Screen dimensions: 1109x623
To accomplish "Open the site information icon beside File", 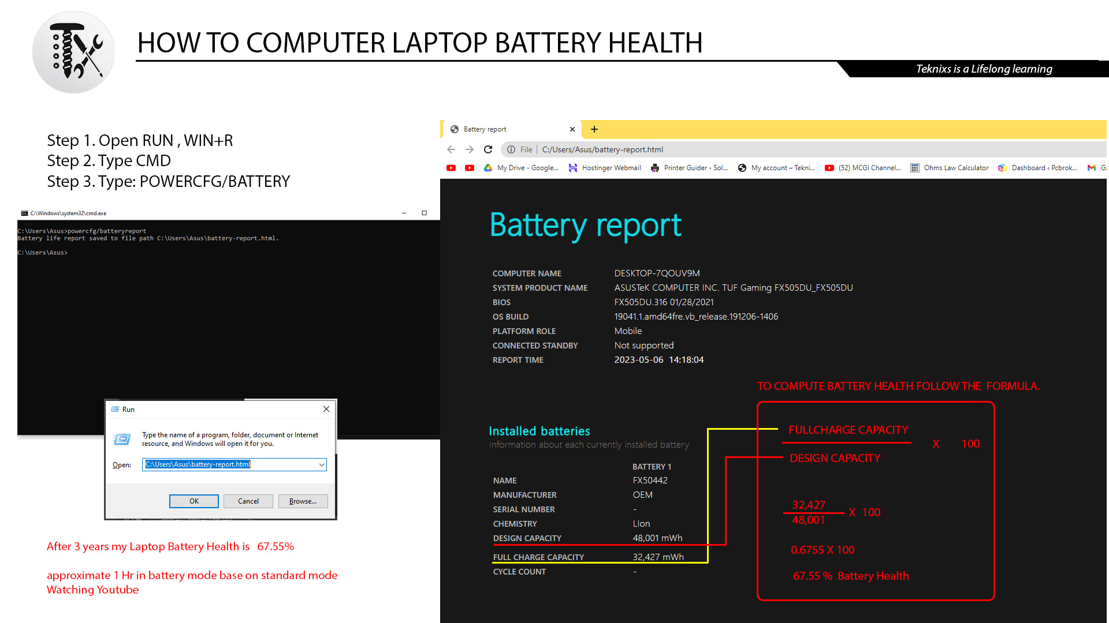I will (511, 149).
